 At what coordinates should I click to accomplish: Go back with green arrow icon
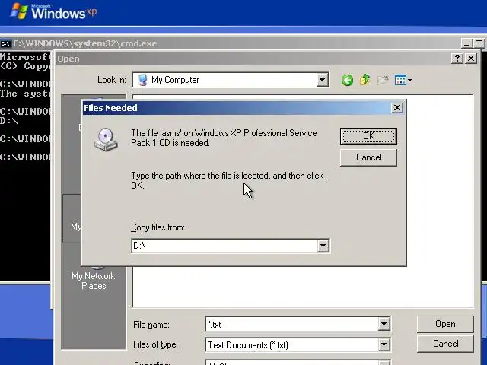(347, 80)
